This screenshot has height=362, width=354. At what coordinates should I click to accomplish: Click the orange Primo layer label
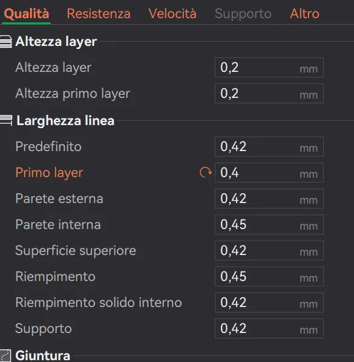click(x=49, y=173)
